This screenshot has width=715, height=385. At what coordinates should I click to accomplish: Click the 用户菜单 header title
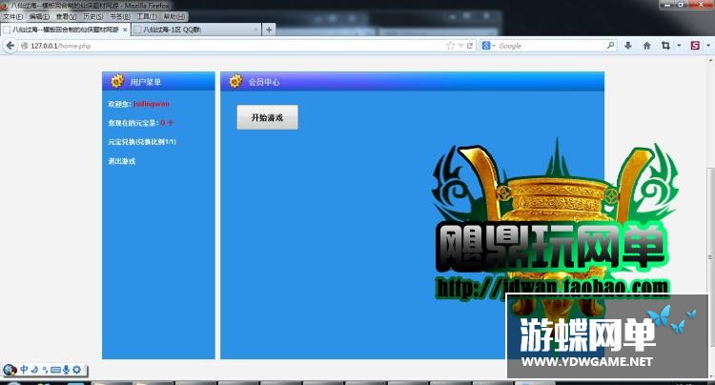146,82
